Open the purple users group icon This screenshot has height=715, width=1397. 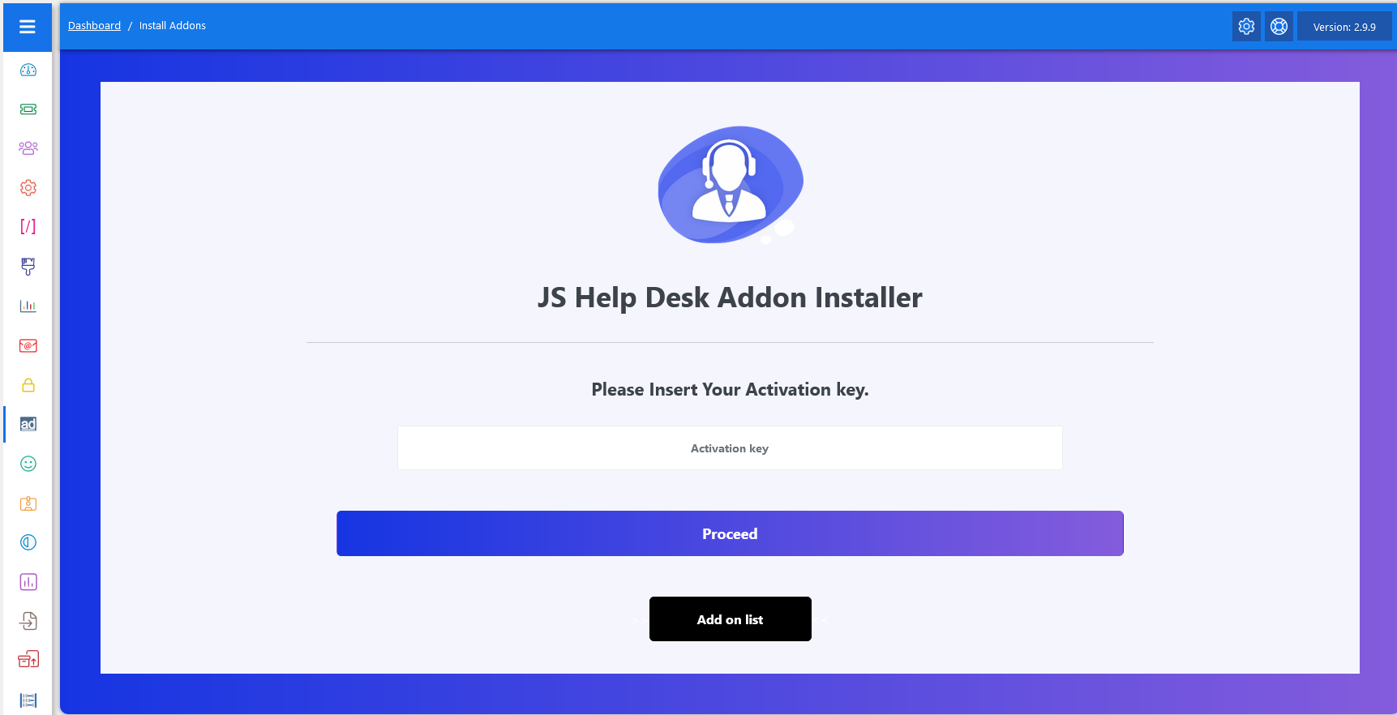(28, 148)
